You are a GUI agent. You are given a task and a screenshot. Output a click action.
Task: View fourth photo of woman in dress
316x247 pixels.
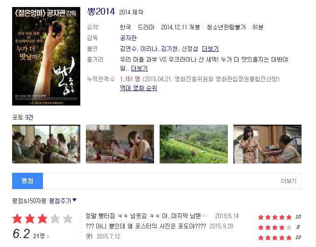(267, 144)
